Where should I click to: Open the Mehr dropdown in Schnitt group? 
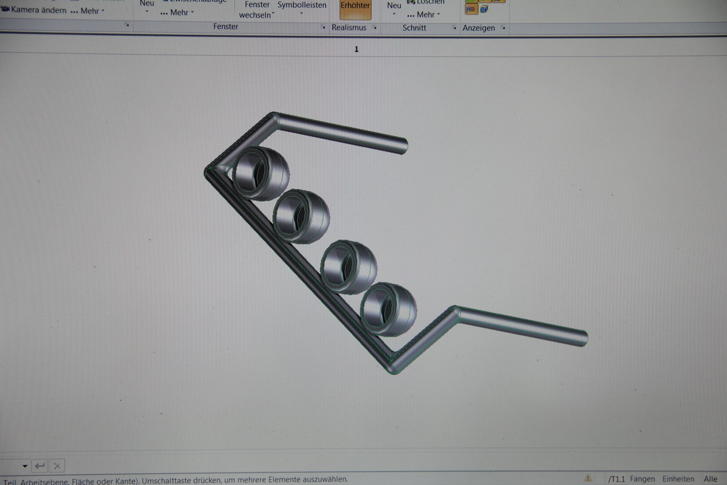click(423, 15)
